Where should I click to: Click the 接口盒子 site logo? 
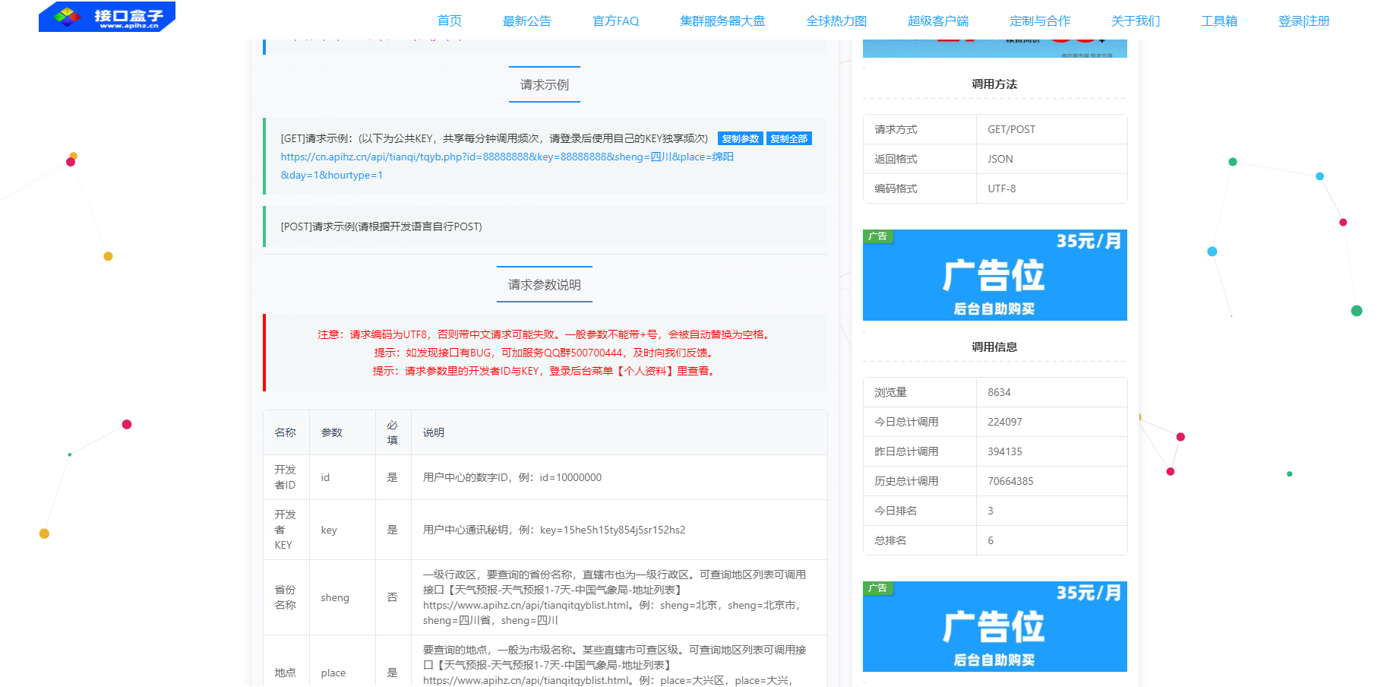click(107, 17)
